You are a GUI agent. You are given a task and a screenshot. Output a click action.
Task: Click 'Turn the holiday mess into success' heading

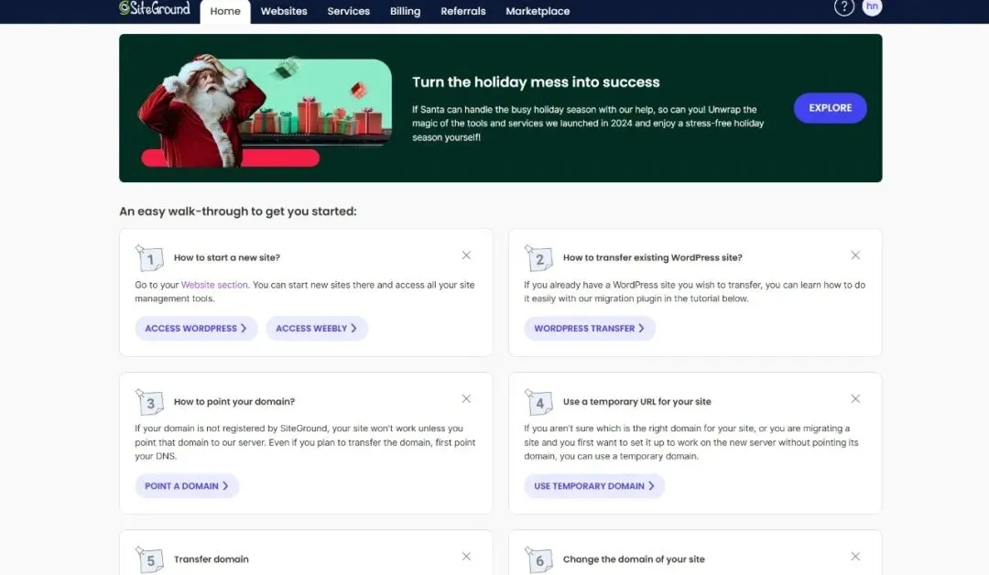click(x=536, y=82)
